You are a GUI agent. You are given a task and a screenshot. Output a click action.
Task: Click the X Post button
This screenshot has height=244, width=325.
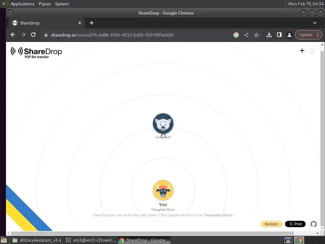point(295,224)
